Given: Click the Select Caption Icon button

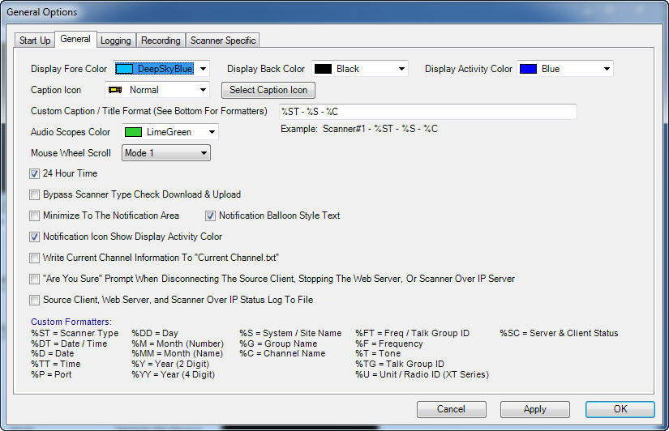Looking at the screenshot, I should [x=268, y=90].
